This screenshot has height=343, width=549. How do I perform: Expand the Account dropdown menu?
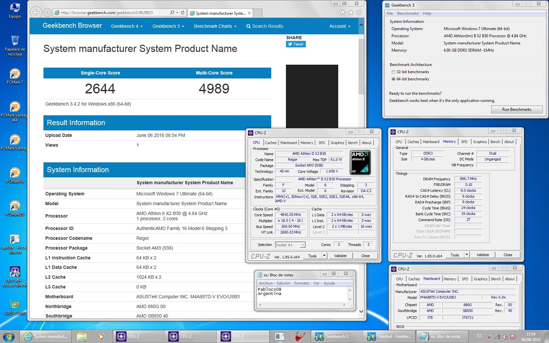(340, 26)
